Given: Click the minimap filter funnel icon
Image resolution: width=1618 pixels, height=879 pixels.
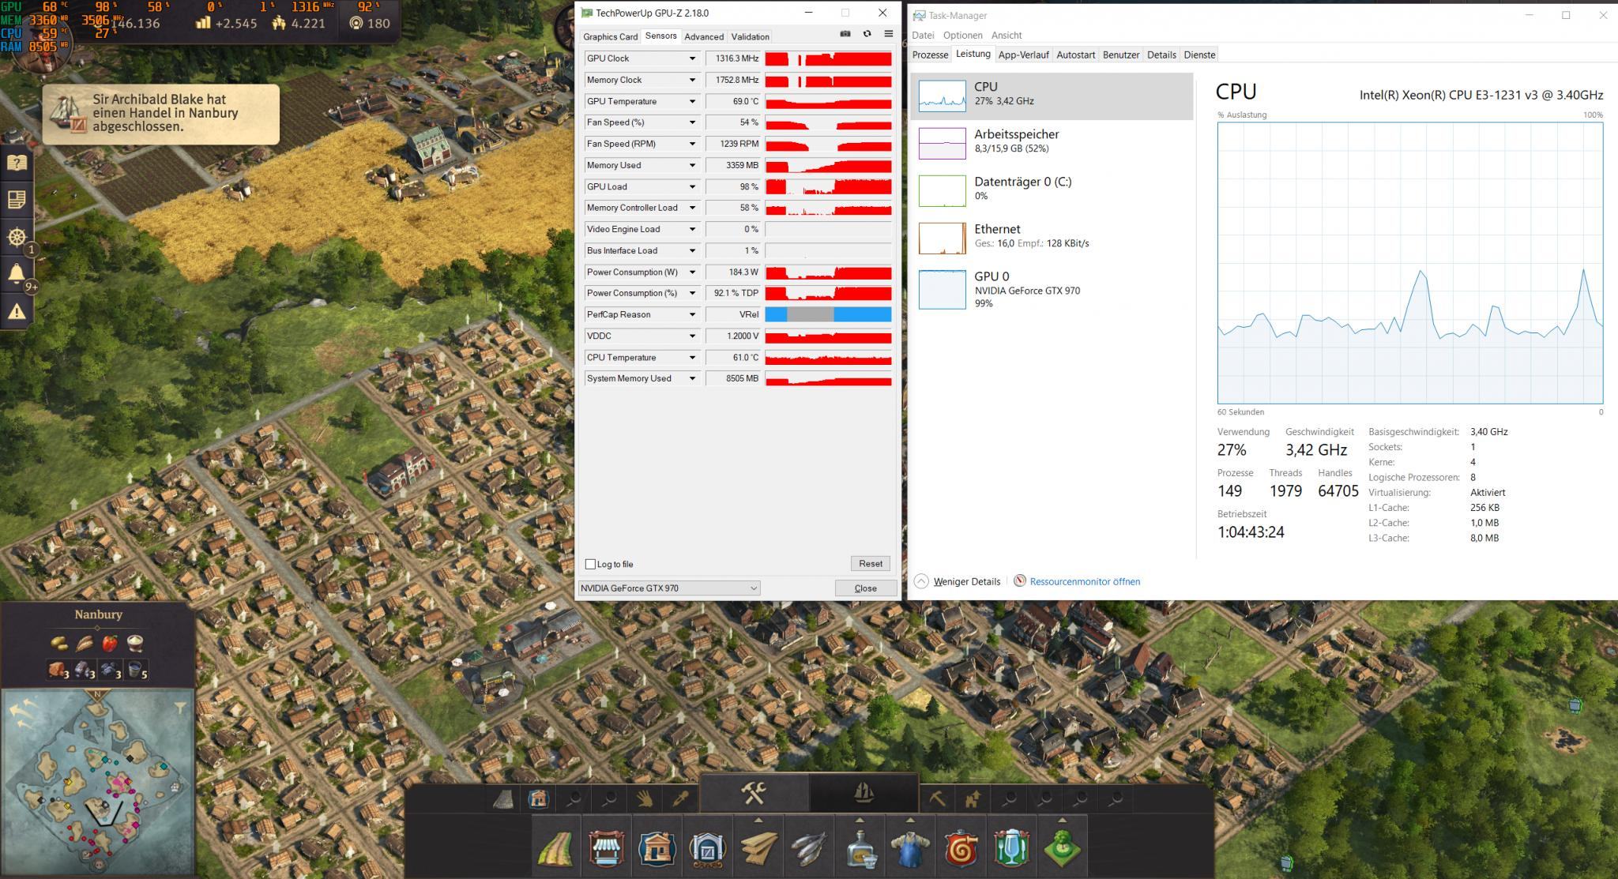Looking at the screenshot, I should click(180, 708).
